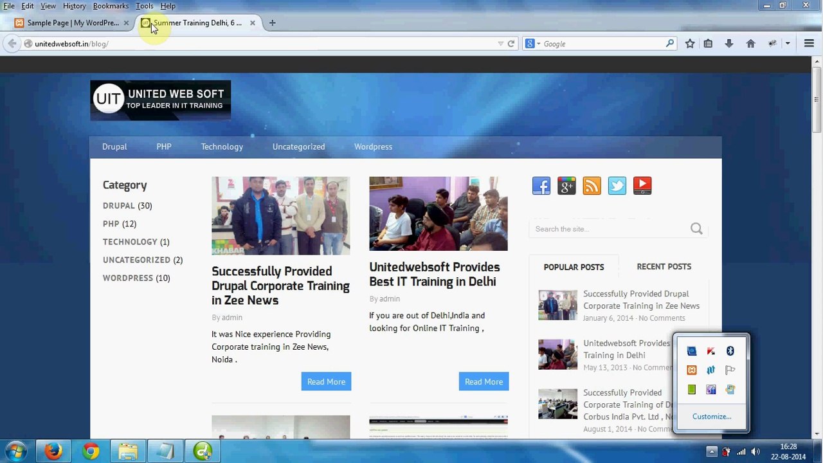This screenshot has width=823, height=463.
Task: Select the Popular Posts tab
Action: 574,267
